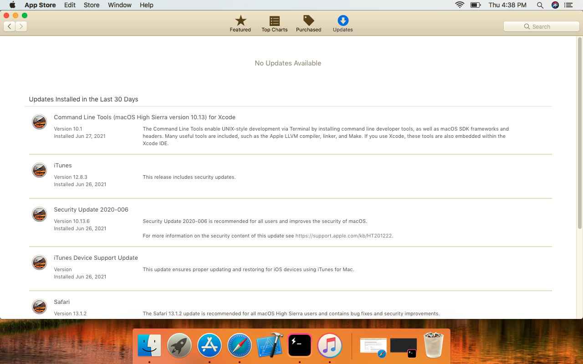Screen dimensions: 583x364
Task: Click the Security Update row's Installed Jun 26, 2021 date
Action: pos(80,228)
